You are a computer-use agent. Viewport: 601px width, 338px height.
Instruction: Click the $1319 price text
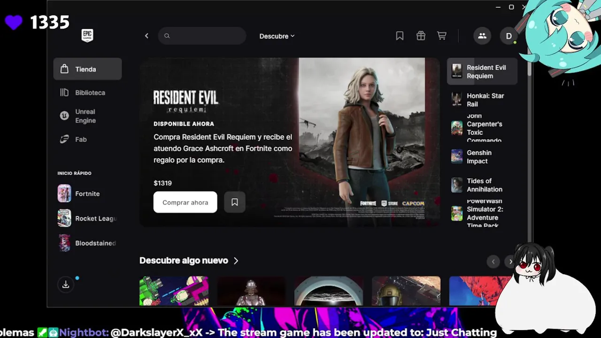(x=162, y=183)
